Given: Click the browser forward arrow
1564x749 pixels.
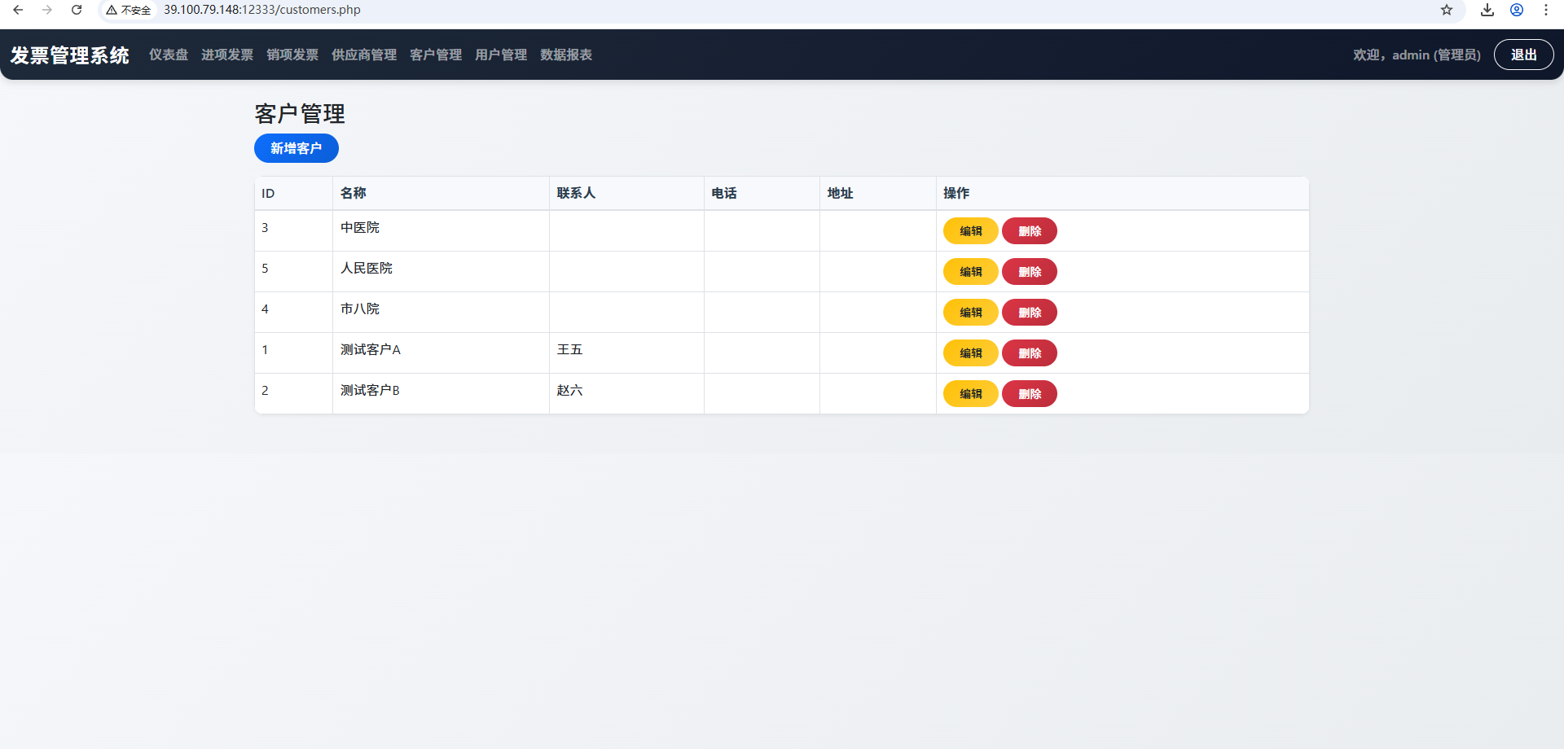Looking at the screenshot, I should click(47, 10).
